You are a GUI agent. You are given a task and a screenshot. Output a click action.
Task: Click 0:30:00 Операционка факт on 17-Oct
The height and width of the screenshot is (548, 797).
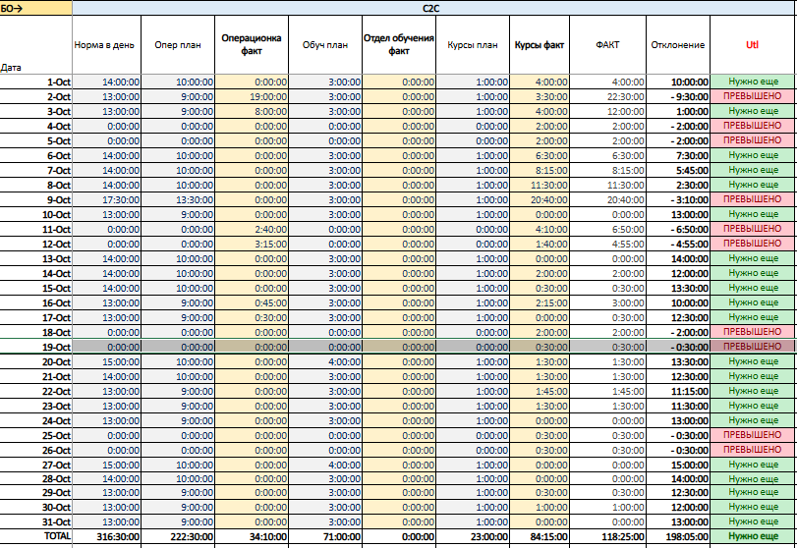(252, 317)
